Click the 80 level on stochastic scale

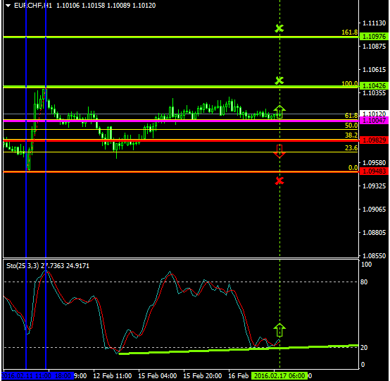pos(364,282)
